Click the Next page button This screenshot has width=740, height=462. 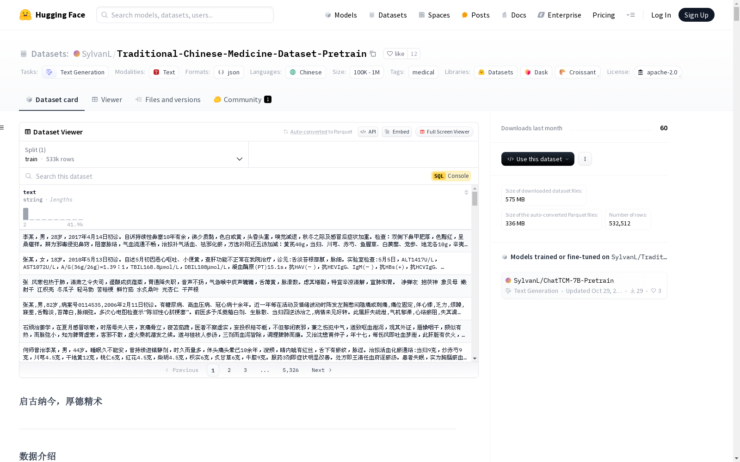[x=321, y=370]
